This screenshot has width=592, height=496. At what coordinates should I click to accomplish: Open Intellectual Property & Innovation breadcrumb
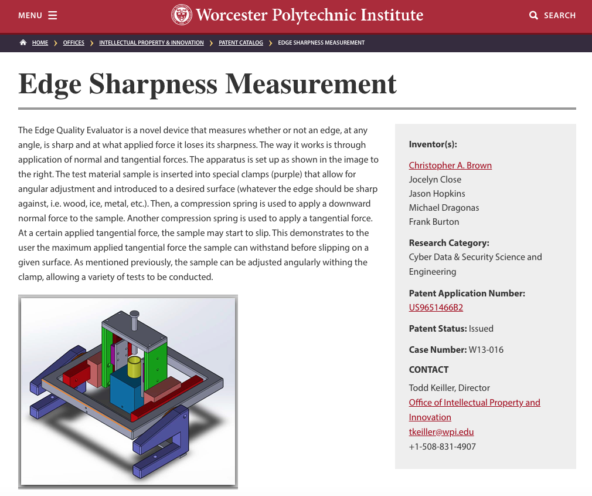(151, 43)
